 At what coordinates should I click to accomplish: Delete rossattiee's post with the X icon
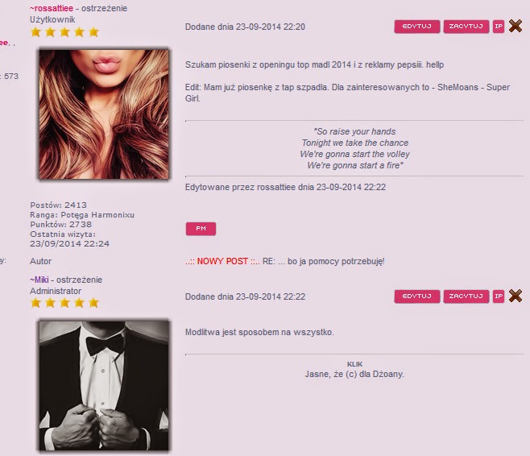click(516, 26)
